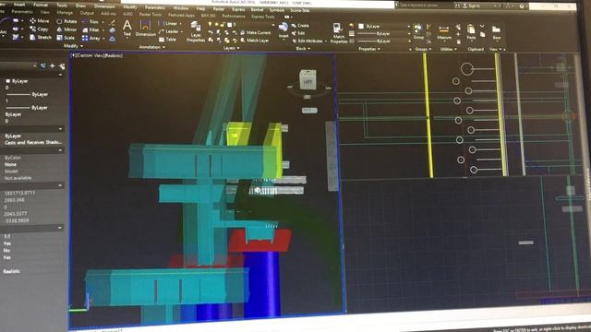Toggle layer lock icon in layer dropdown

point(223,25)
